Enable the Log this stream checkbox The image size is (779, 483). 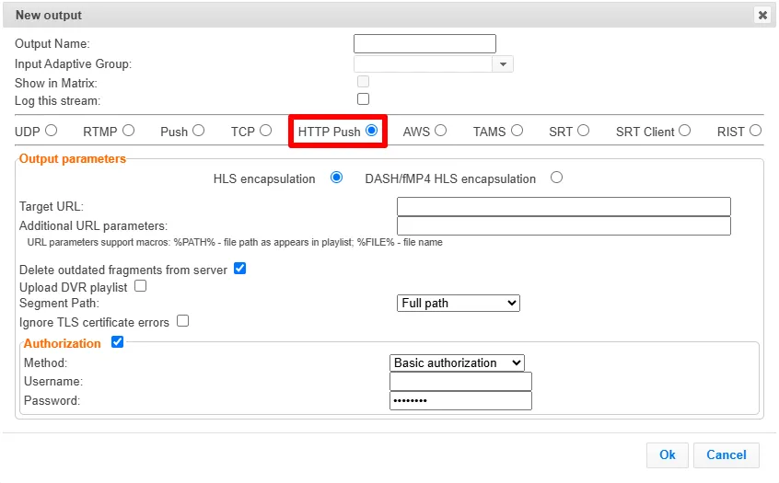tap(363, 99)
